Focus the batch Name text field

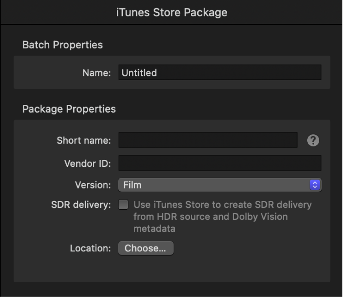pos(220,73)
